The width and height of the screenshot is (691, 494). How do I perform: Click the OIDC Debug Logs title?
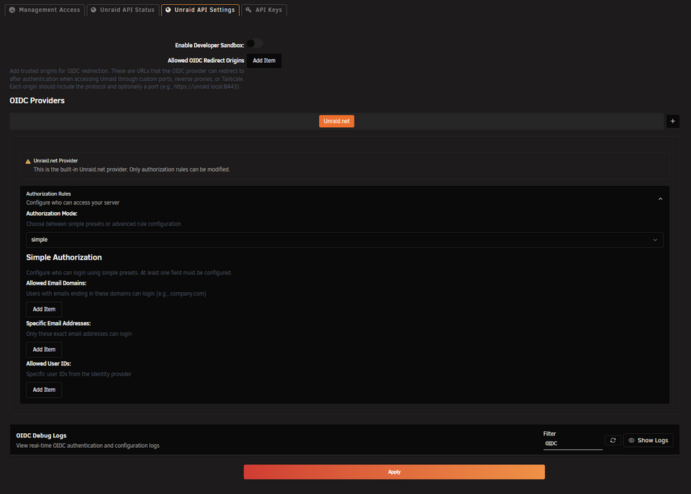click(41, 435)
